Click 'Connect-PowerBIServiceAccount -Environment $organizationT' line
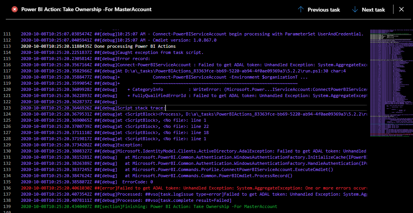The width and height of the screenshot is (413, 213). (x=164, y=77)
